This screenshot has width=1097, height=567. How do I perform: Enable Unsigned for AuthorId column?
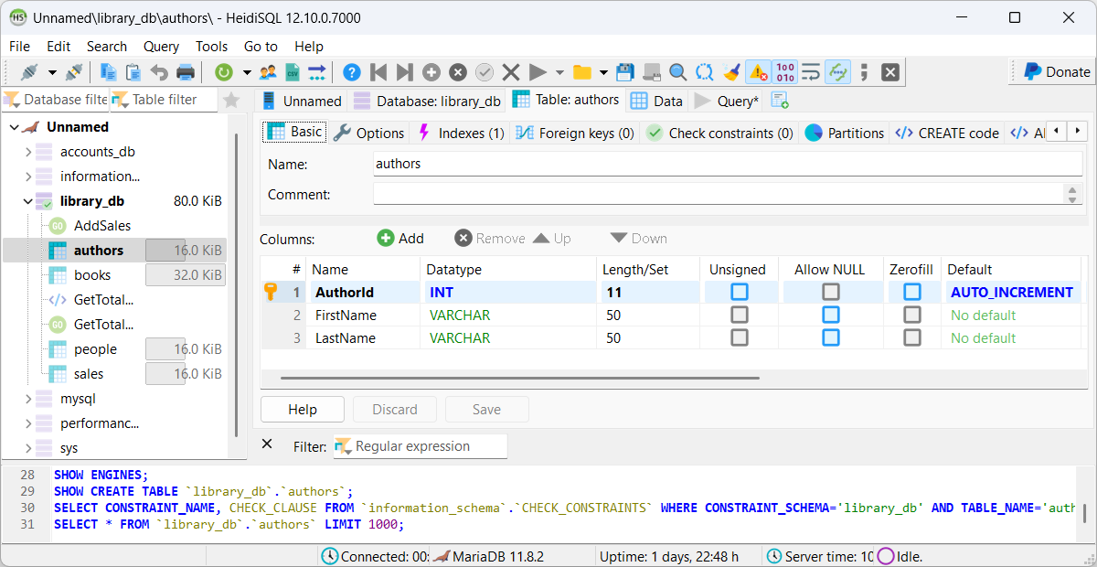(739, 292)
